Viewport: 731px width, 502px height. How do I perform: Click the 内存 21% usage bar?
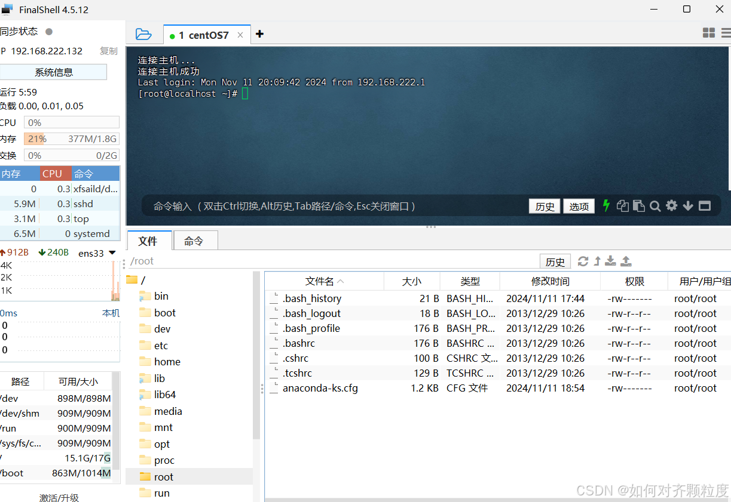coord(72,139)
